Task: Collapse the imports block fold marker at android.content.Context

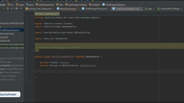Action: 34,23
